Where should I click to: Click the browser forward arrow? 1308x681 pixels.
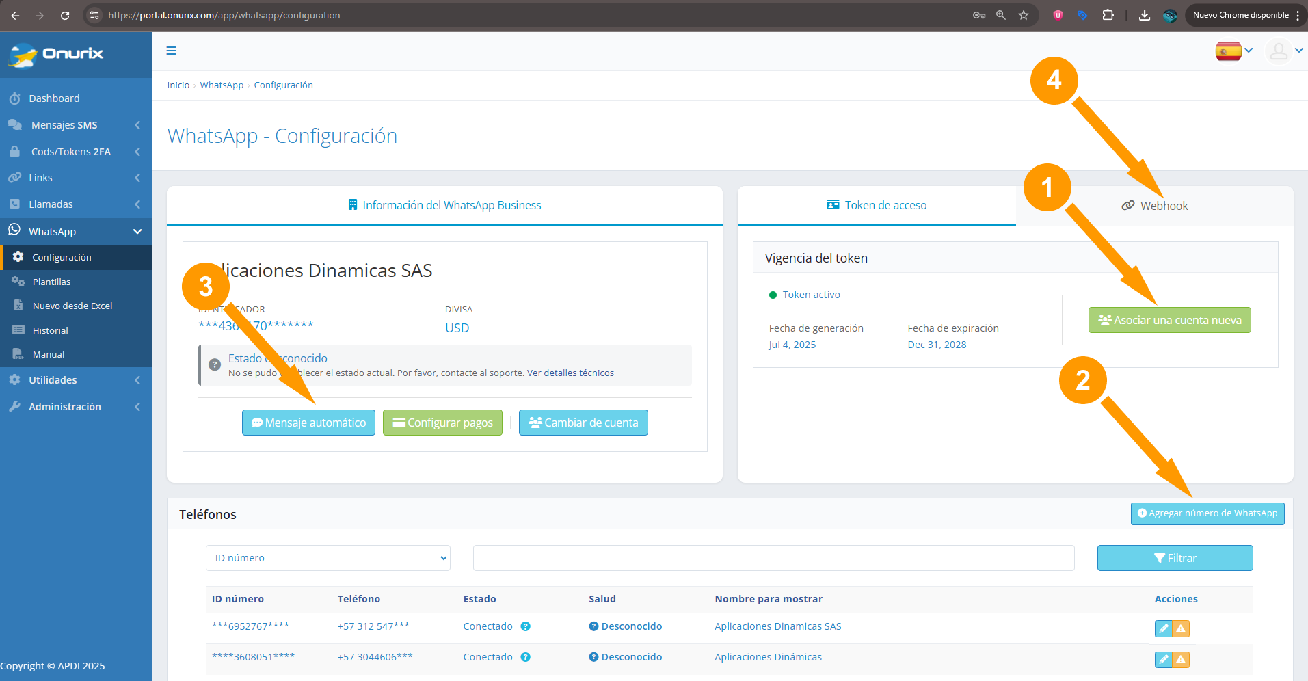40,15
